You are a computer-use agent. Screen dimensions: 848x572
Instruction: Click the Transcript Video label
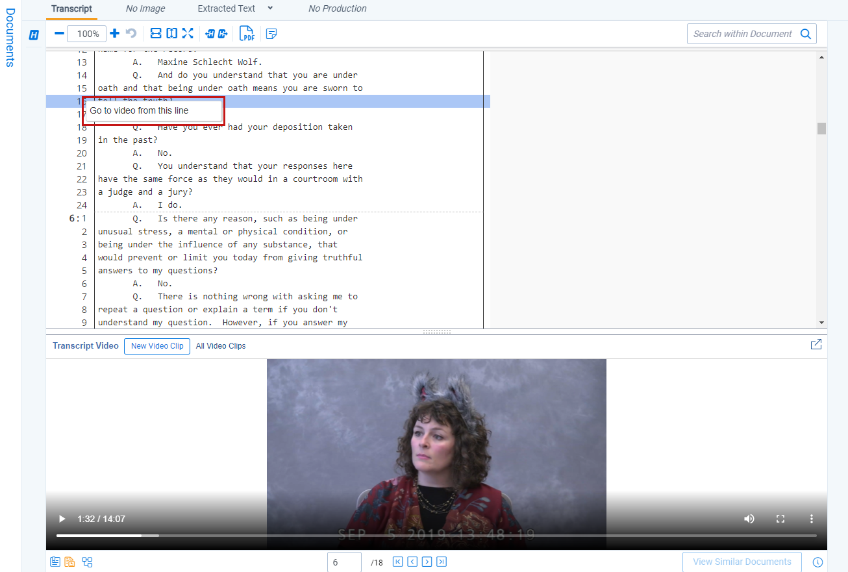coord(86,346)
